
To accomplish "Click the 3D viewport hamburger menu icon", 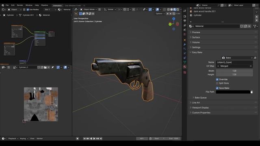I will click(100, 10).
